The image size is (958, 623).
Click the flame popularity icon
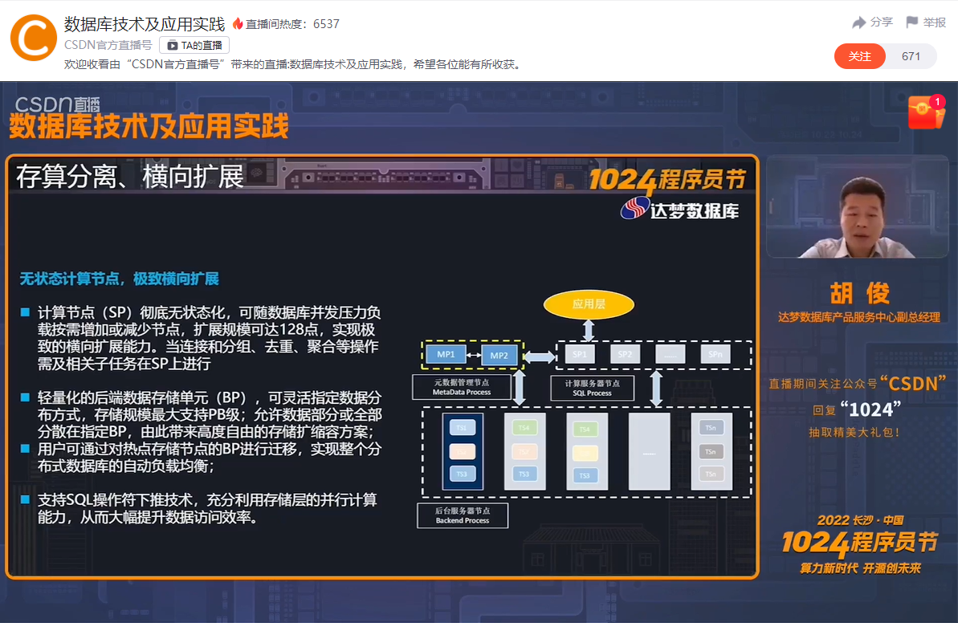(237, 24)
